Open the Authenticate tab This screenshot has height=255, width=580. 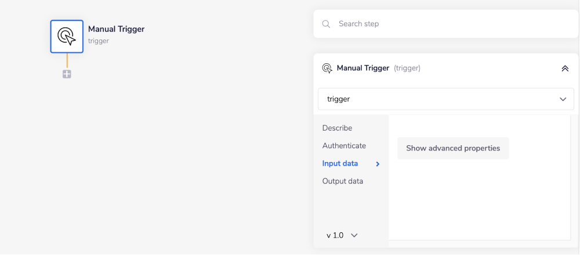[344, 146]
